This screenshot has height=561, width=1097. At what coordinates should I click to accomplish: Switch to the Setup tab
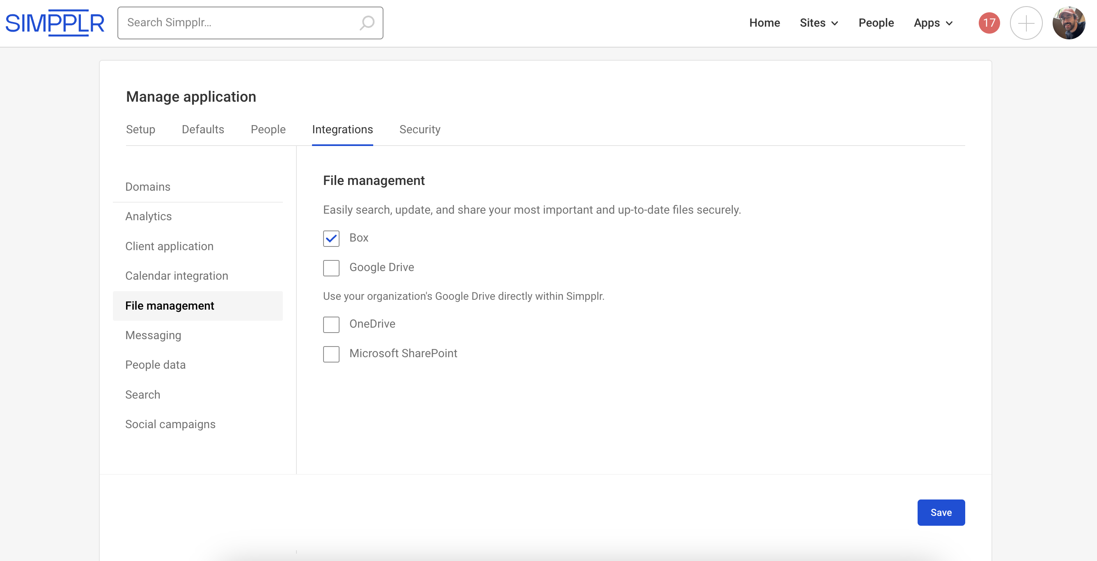(140, 129)
